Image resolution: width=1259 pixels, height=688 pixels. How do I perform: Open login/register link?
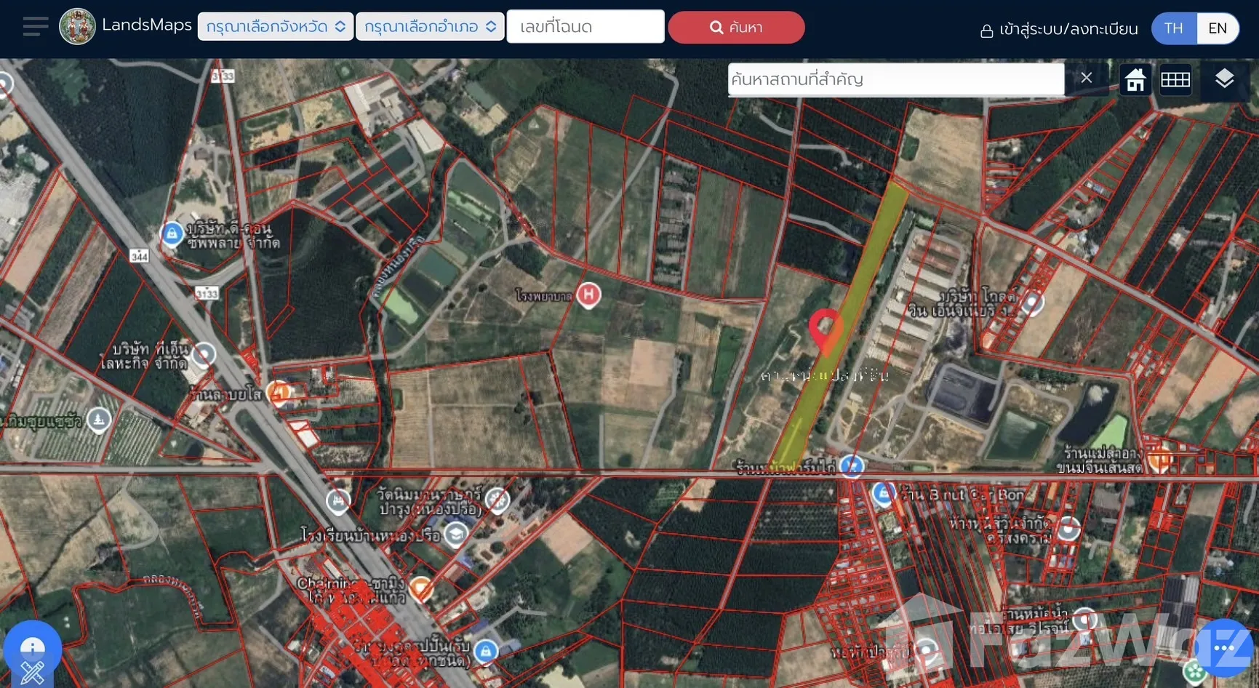click(x=1059, y=29)
